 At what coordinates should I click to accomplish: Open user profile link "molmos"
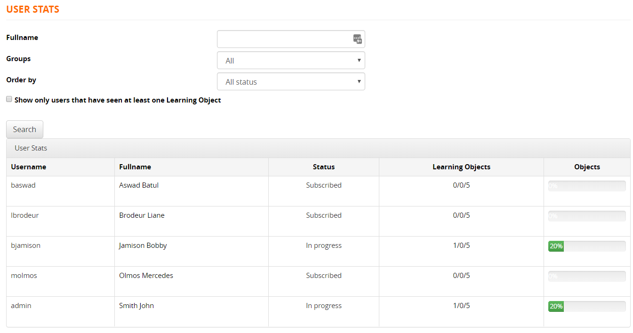(24, 275)
